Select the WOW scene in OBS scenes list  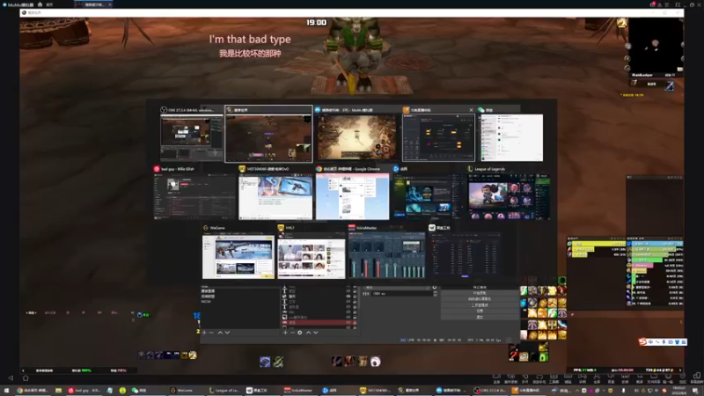pyautogui.click(x=207, y=301)
